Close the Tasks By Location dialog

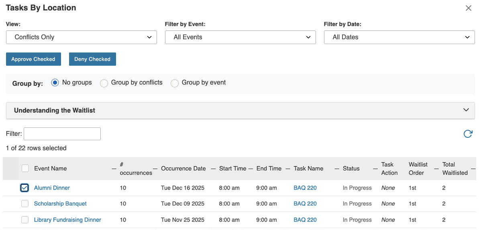468,8
